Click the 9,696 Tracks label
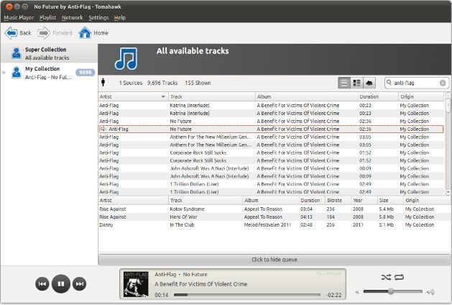The image size is (452, 305). coord(162,83)
